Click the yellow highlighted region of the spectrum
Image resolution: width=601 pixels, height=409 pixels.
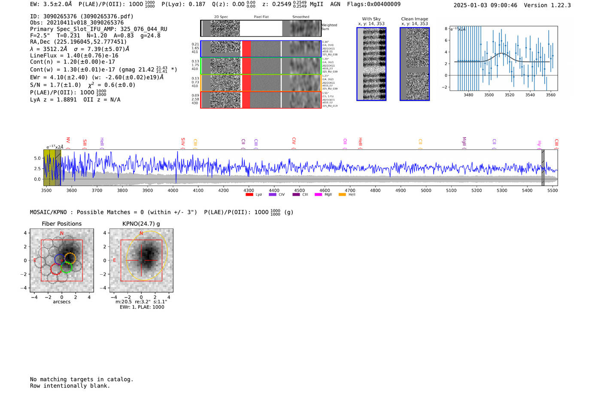(52, 168)
